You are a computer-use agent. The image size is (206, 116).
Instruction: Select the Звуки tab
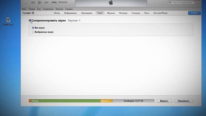(100, 13)
